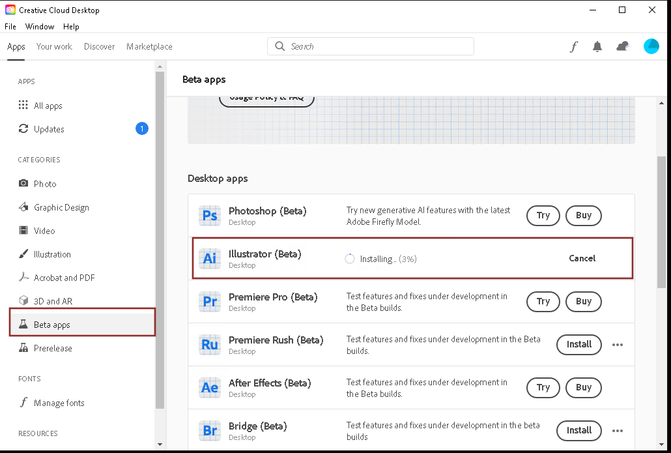Screen dimensions: 671x453
Task: Click the Search field
Action: coord(370,46)
